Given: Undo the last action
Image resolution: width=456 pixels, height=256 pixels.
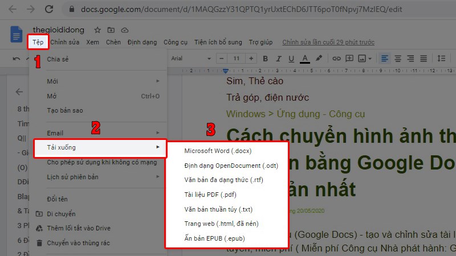Looking at the screenshot, I should click(17, 59).
